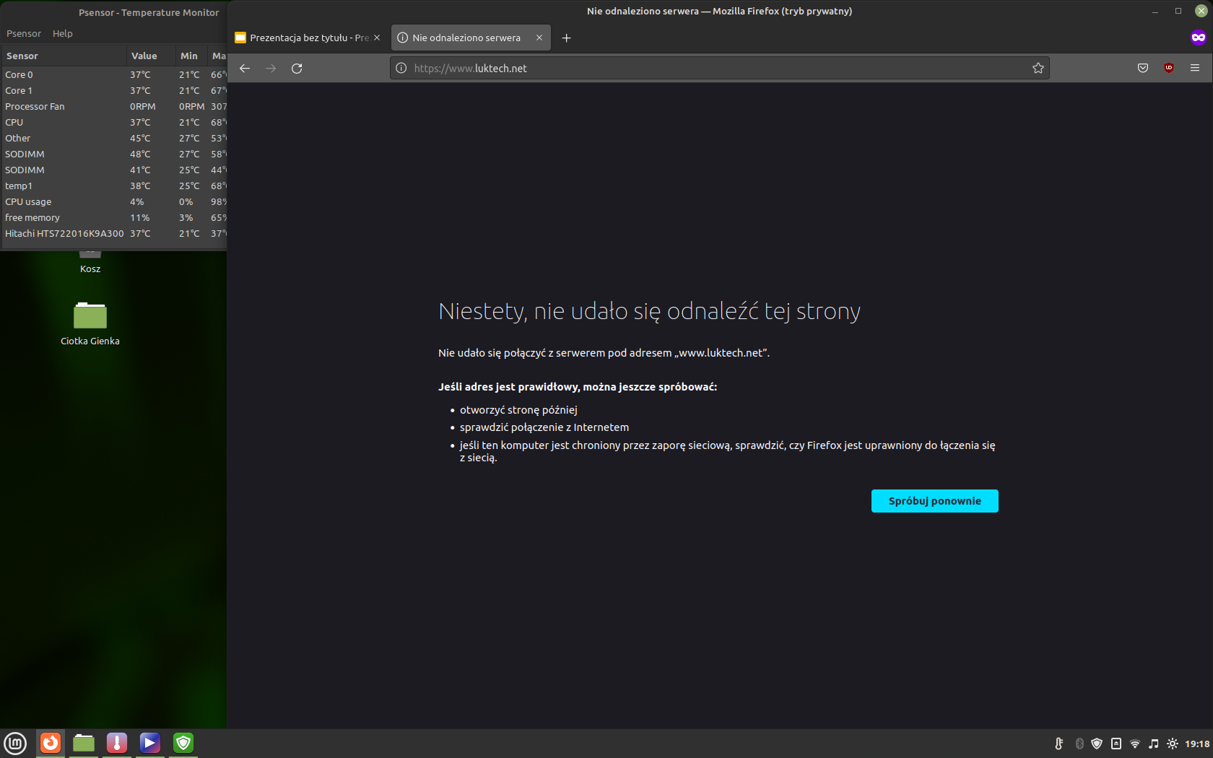Viewport: 1213px width, 758px height.
Task: Open the Pocket save icon
Action: 1143,69
